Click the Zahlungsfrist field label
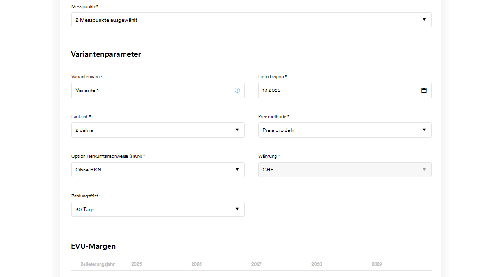Viewport: 494px width, 277px height. pos(86,196)
